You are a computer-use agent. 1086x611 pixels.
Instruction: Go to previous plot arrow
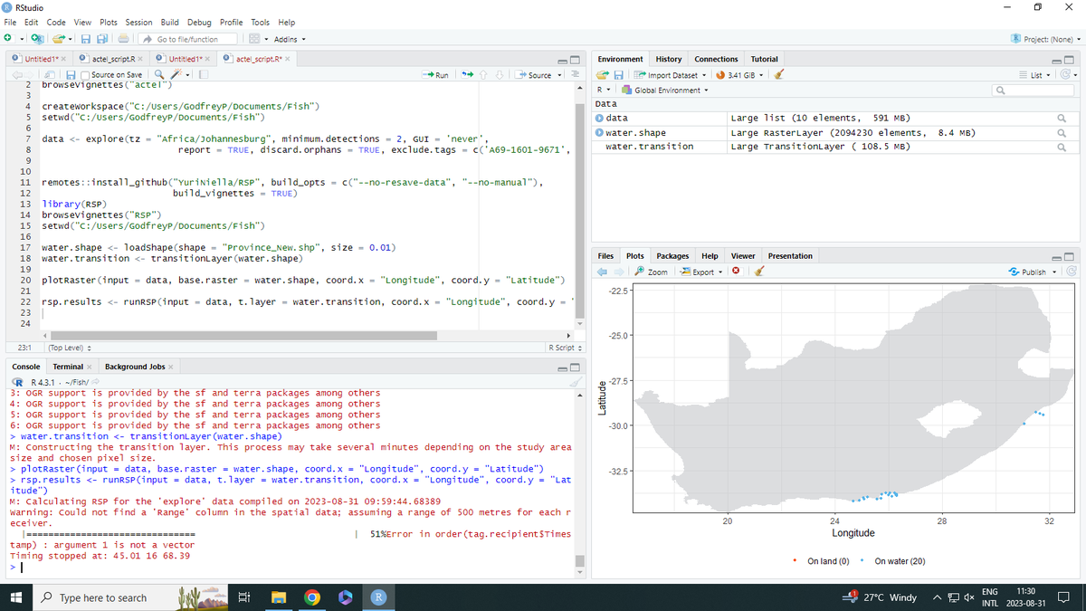tap(600, 272)
